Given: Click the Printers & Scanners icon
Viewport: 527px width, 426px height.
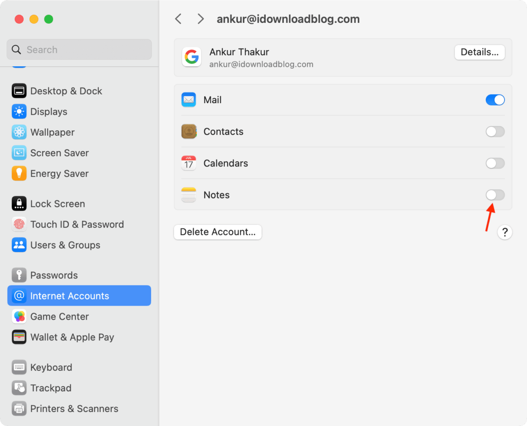Looking at the screenshot, I should [19, 409].
